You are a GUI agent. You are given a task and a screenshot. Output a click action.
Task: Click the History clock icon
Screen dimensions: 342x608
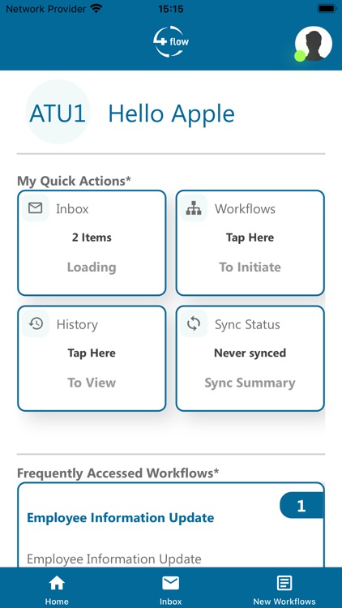pos(36,323)
